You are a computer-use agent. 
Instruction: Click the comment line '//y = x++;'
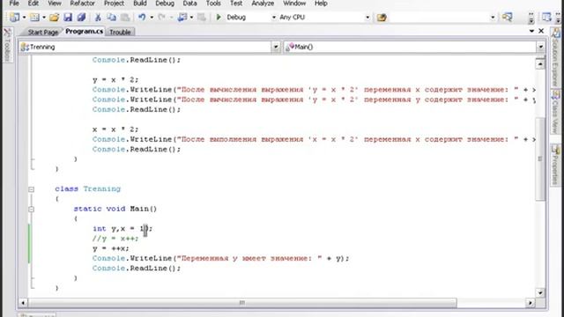point(115,239)
